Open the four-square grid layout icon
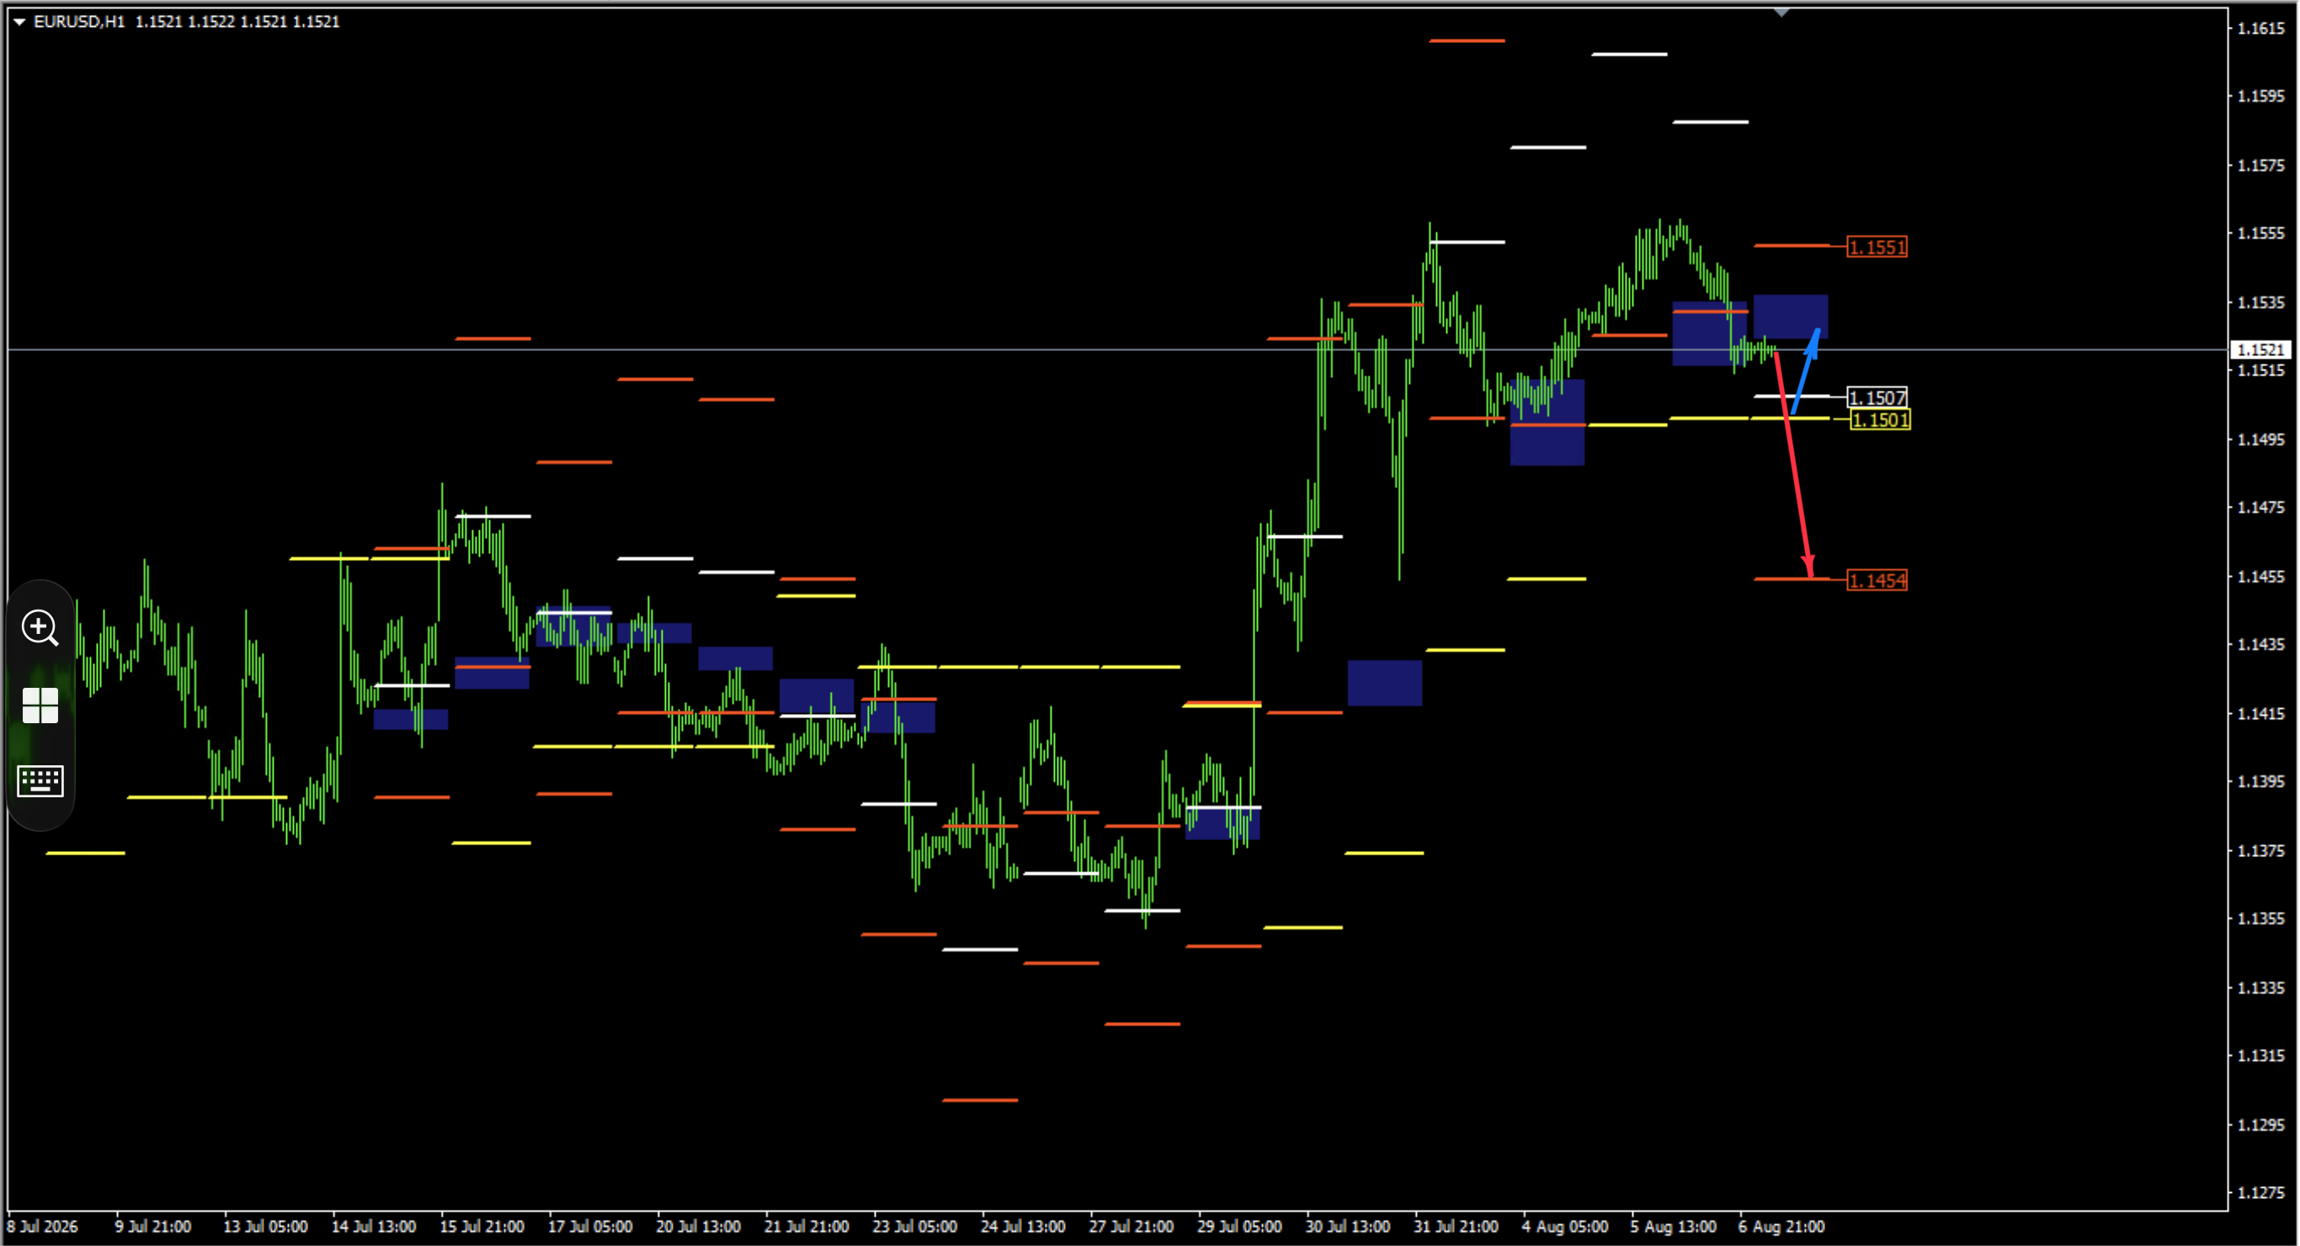The height and width of the screenshot is (1246, 2300). pyautogui.click(x=40, y=706)
